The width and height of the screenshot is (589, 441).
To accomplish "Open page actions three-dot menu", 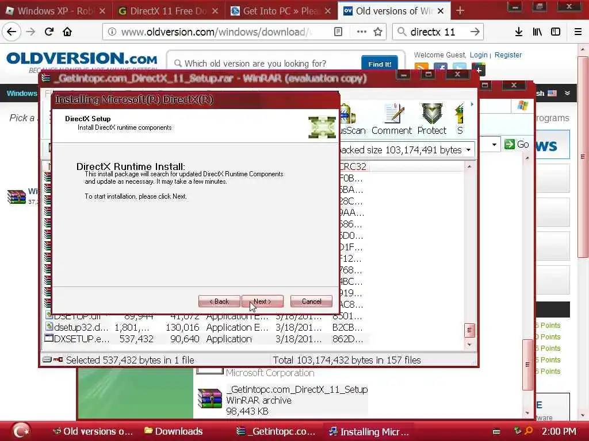I will click(361, 32).
